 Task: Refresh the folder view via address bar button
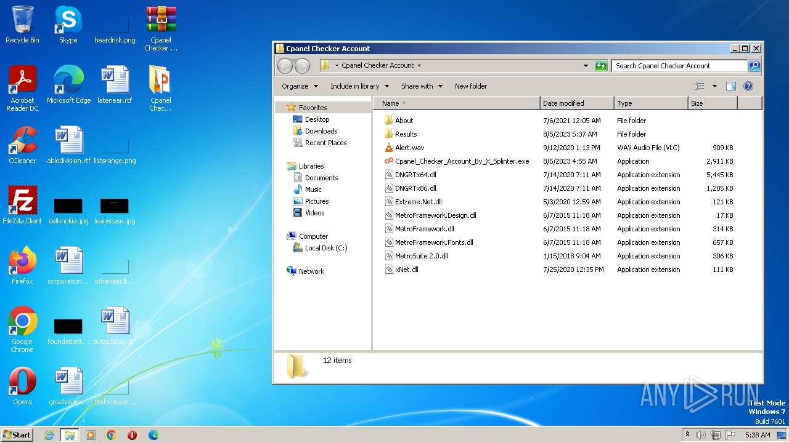point(601,66)
